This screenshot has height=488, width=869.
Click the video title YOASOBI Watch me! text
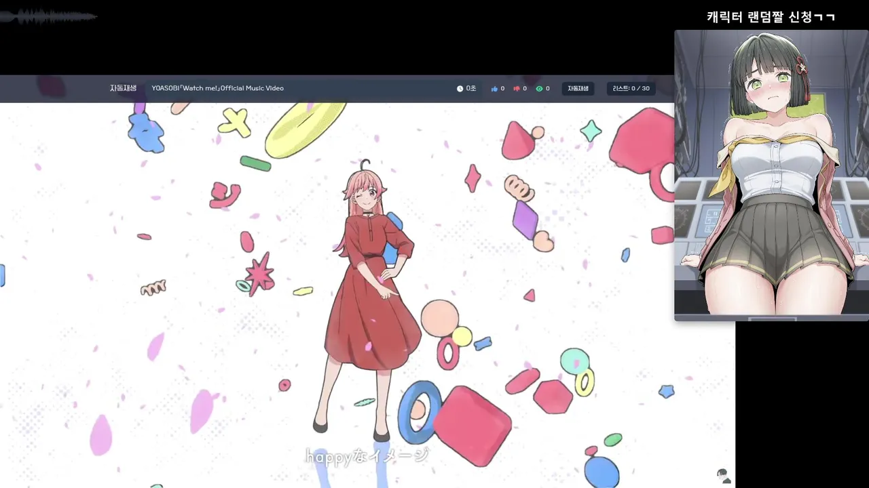click(217, 88)
